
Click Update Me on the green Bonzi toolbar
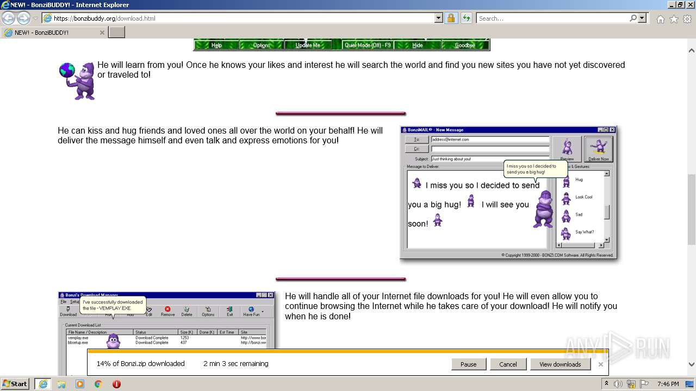pos(308,45)
